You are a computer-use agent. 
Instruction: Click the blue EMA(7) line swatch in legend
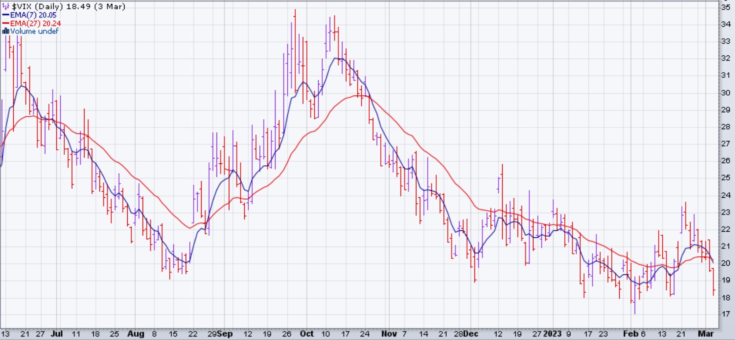[x=6, y=15]
